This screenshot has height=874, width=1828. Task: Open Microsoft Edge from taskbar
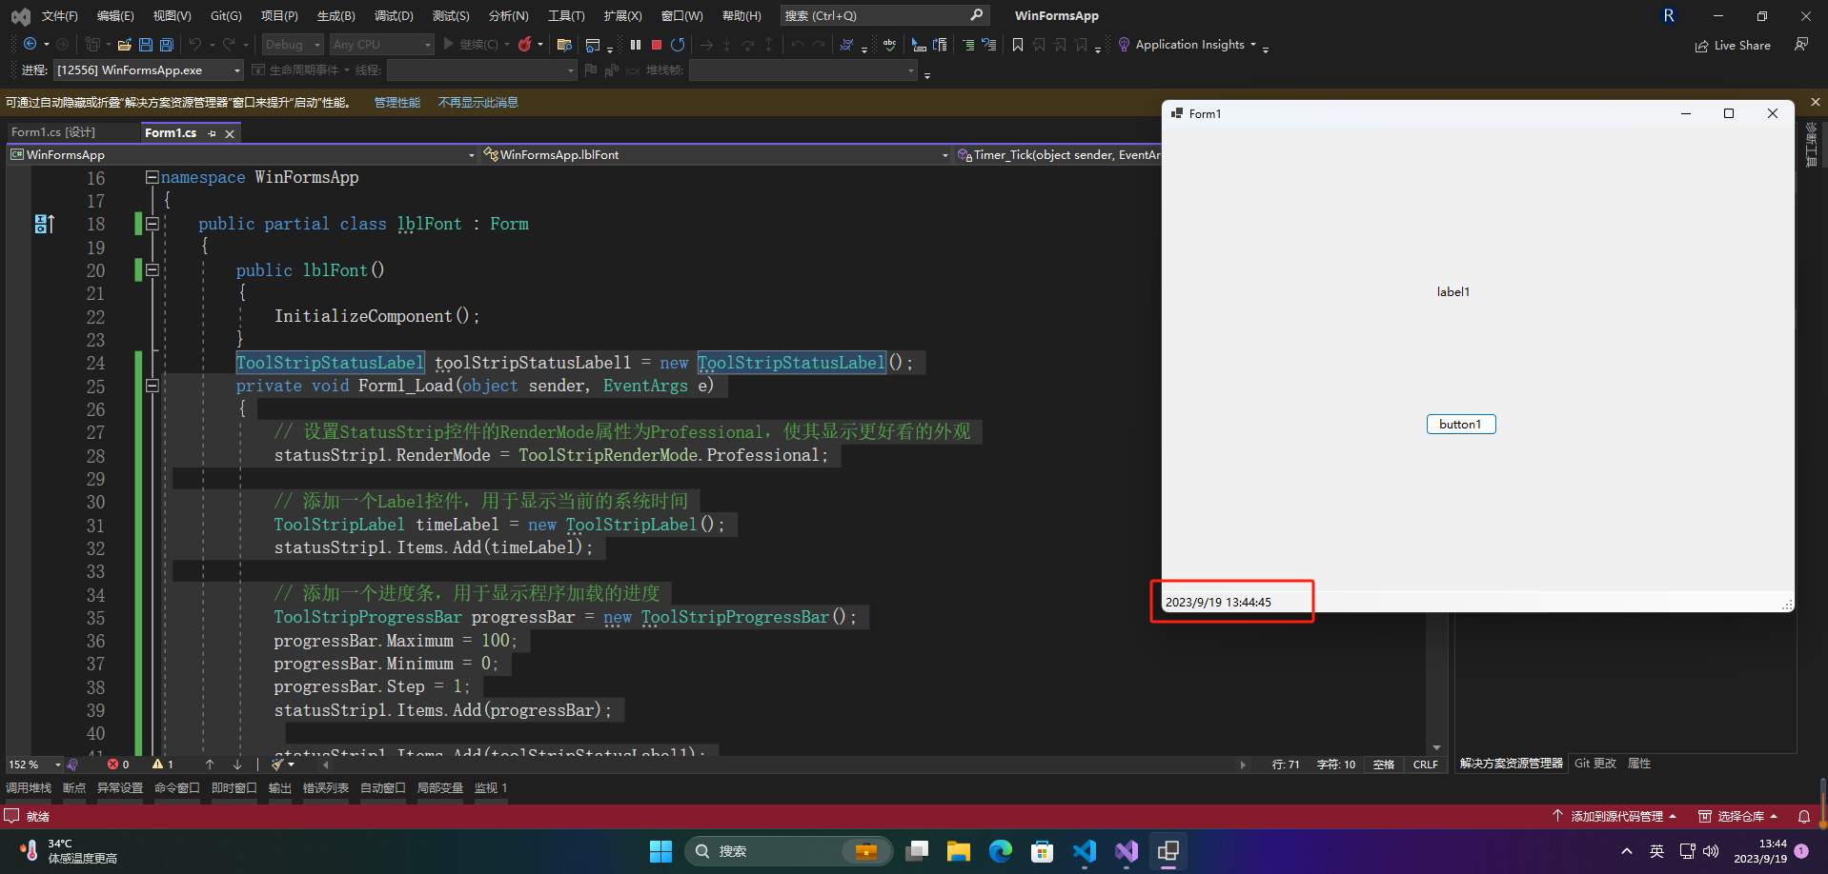click(1001, 851)
